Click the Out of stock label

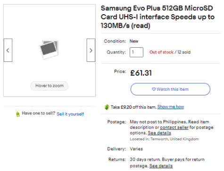click(161, 52)
